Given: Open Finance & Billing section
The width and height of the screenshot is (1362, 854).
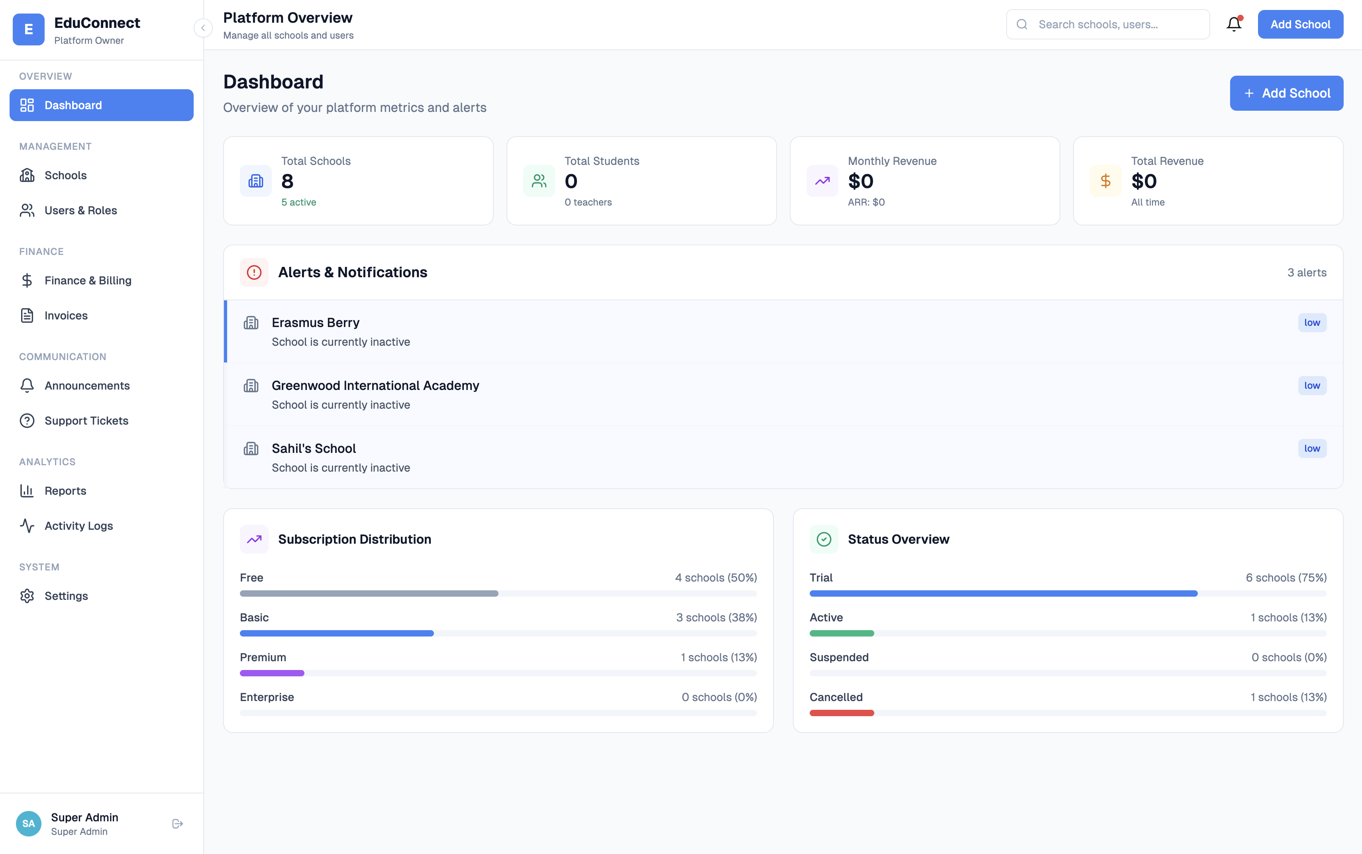Looking at the screenshot, I should (88, 280).
